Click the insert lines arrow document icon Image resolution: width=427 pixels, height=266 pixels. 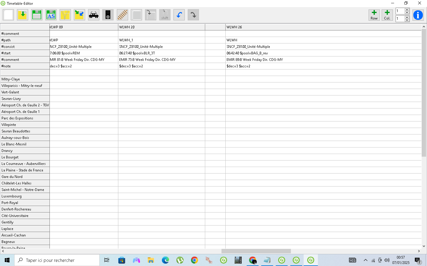point(151,15)
